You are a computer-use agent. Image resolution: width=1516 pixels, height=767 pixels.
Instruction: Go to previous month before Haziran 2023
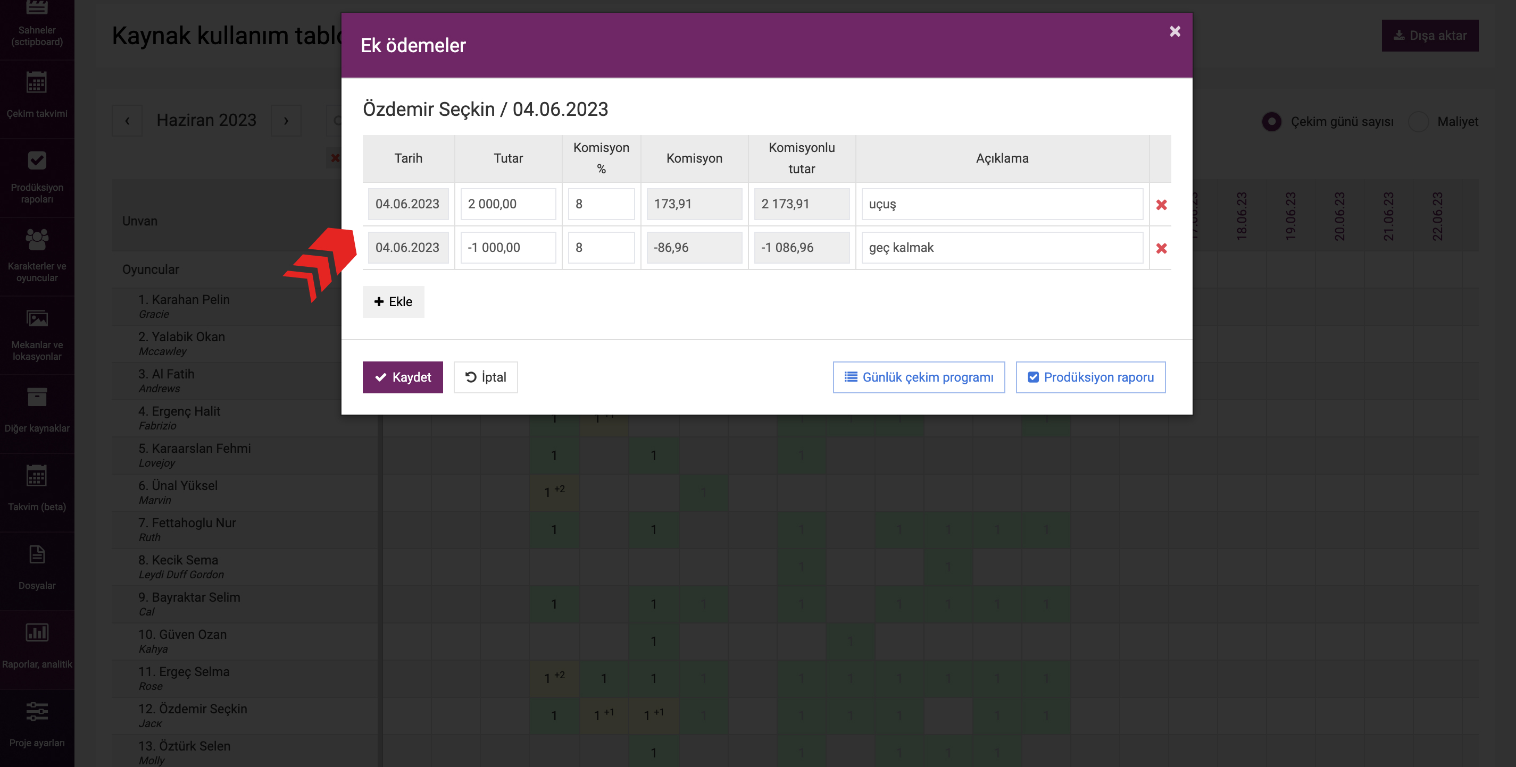click(127, 121)
